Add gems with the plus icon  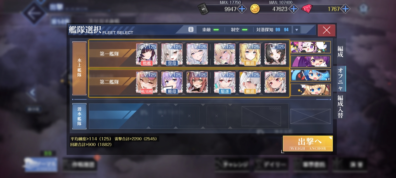(345, 9)
